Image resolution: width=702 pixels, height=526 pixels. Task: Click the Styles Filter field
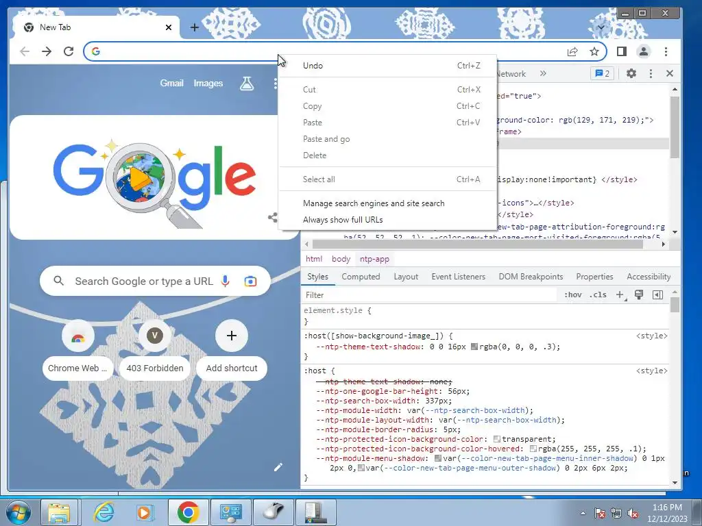click(x=430, y=295)
